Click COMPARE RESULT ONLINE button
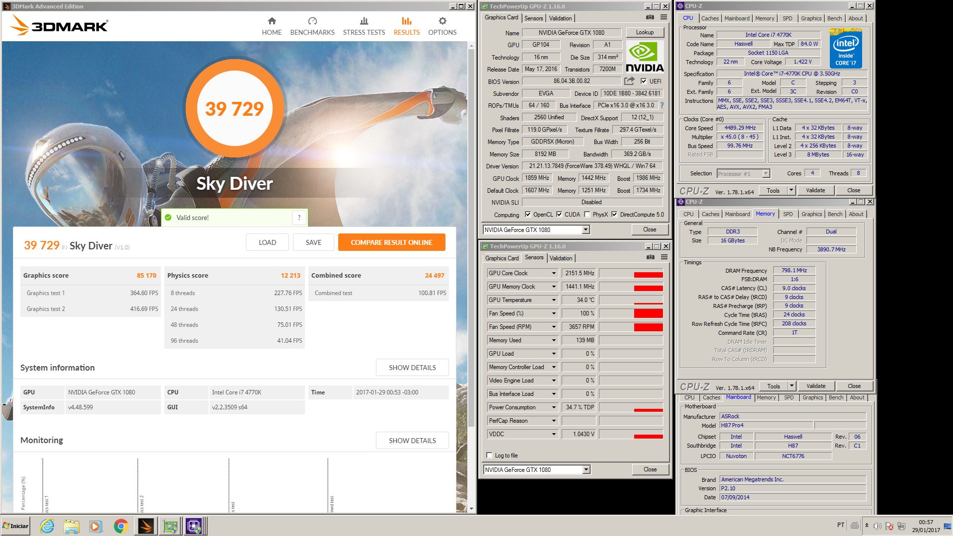 click(x=391, y=242)
